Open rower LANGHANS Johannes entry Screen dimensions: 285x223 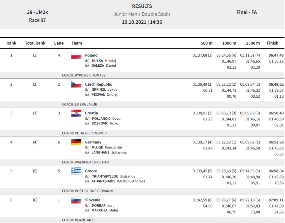(109, 153)
